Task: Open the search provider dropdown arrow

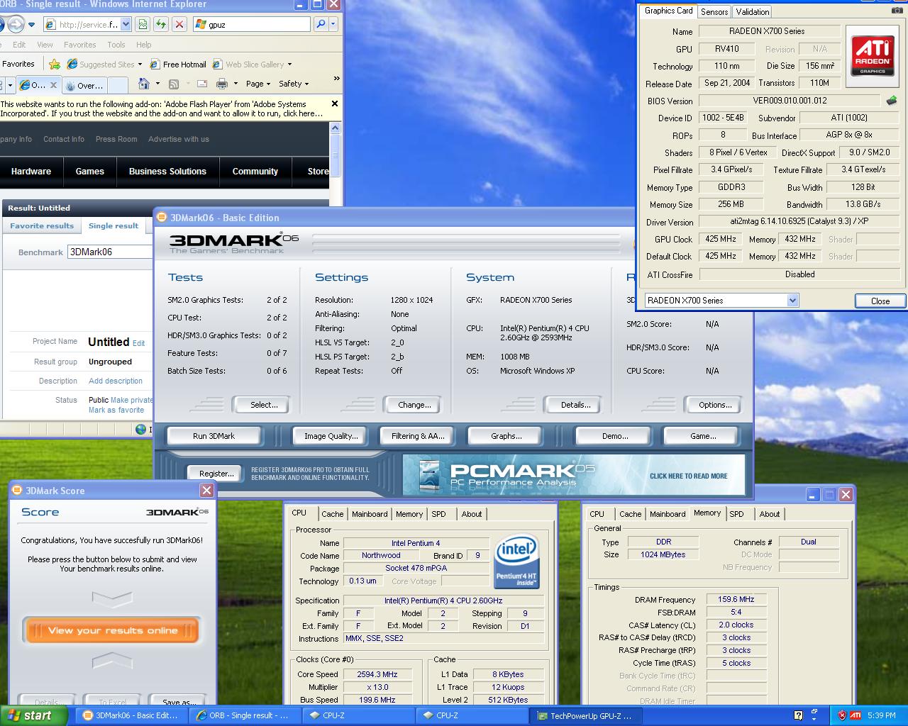Action: point(333,24)
